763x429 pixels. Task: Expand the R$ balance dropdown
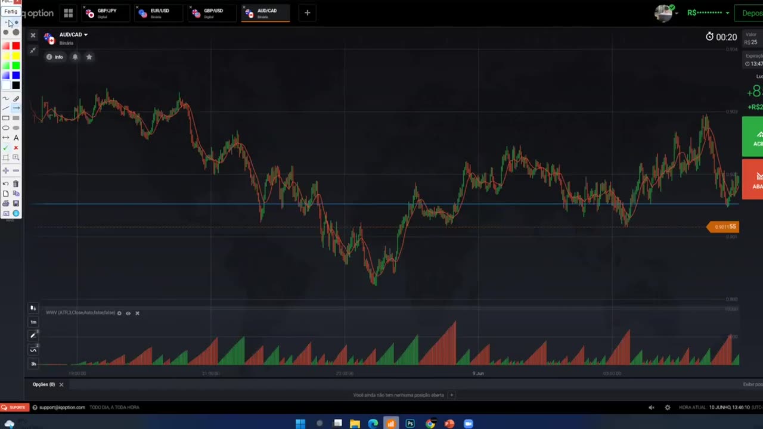(708, 13)
